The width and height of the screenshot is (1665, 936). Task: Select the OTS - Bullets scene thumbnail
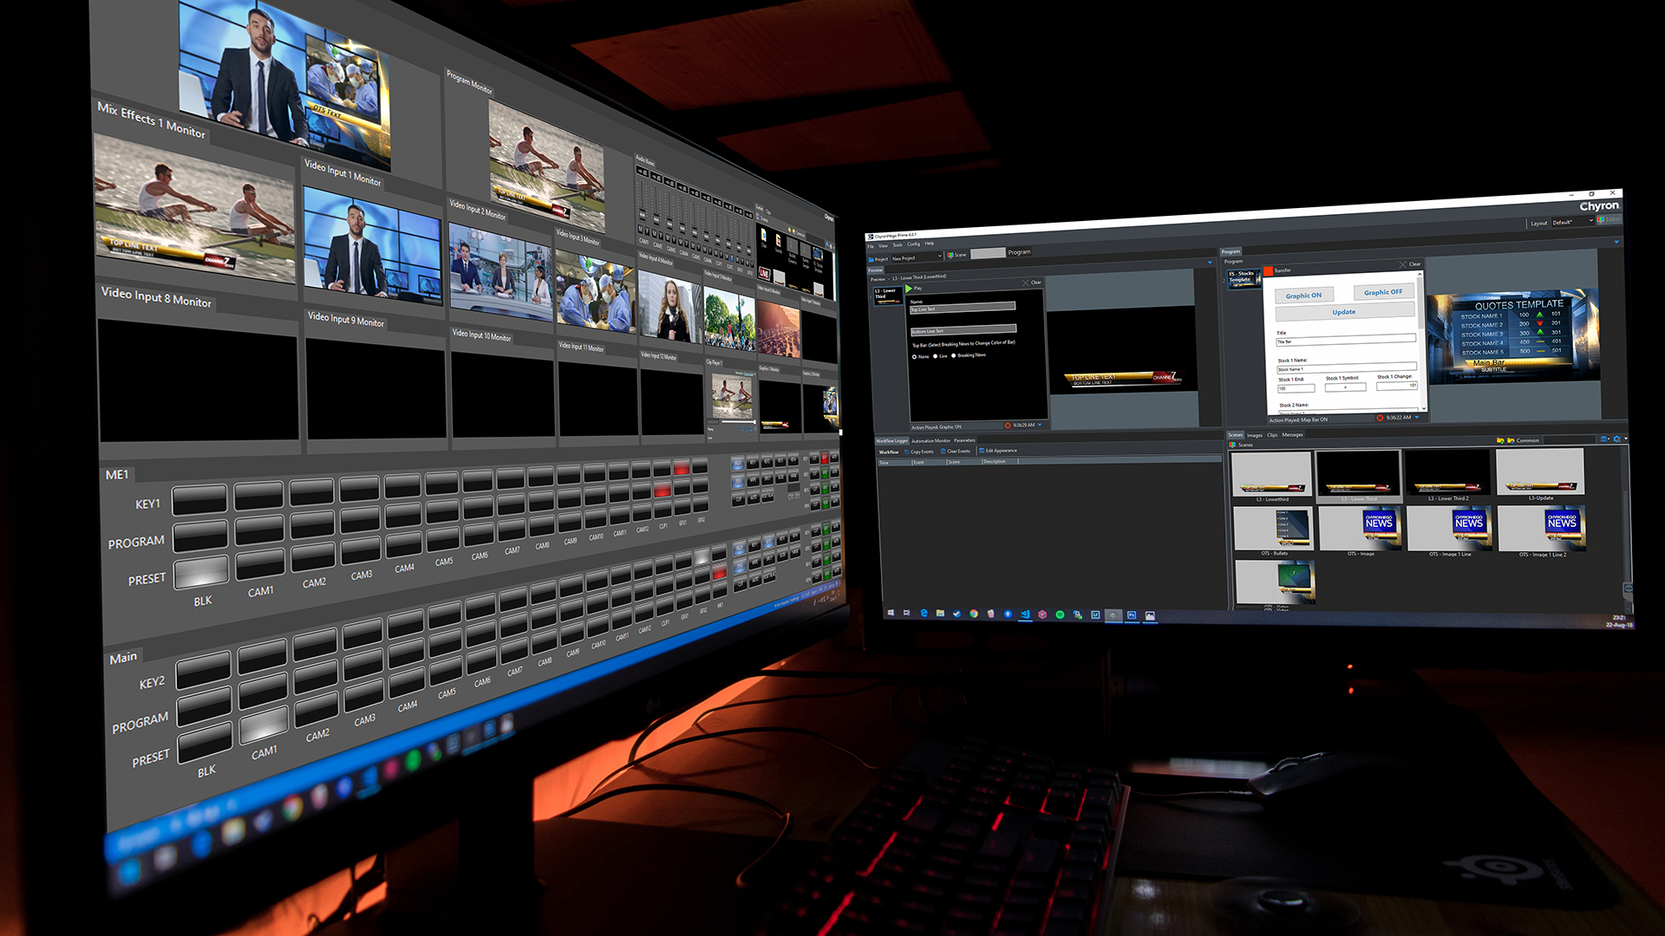[x=1273, y=529]
